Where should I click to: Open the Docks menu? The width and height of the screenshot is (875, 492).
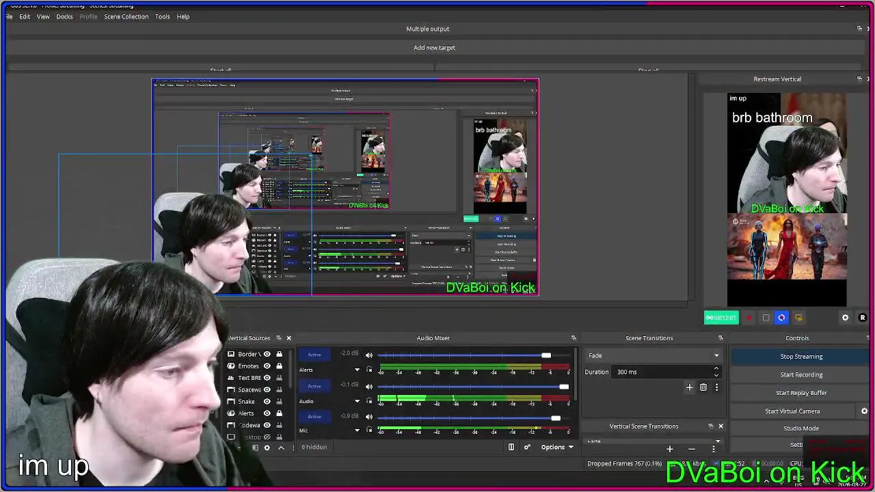pos(64,16)
